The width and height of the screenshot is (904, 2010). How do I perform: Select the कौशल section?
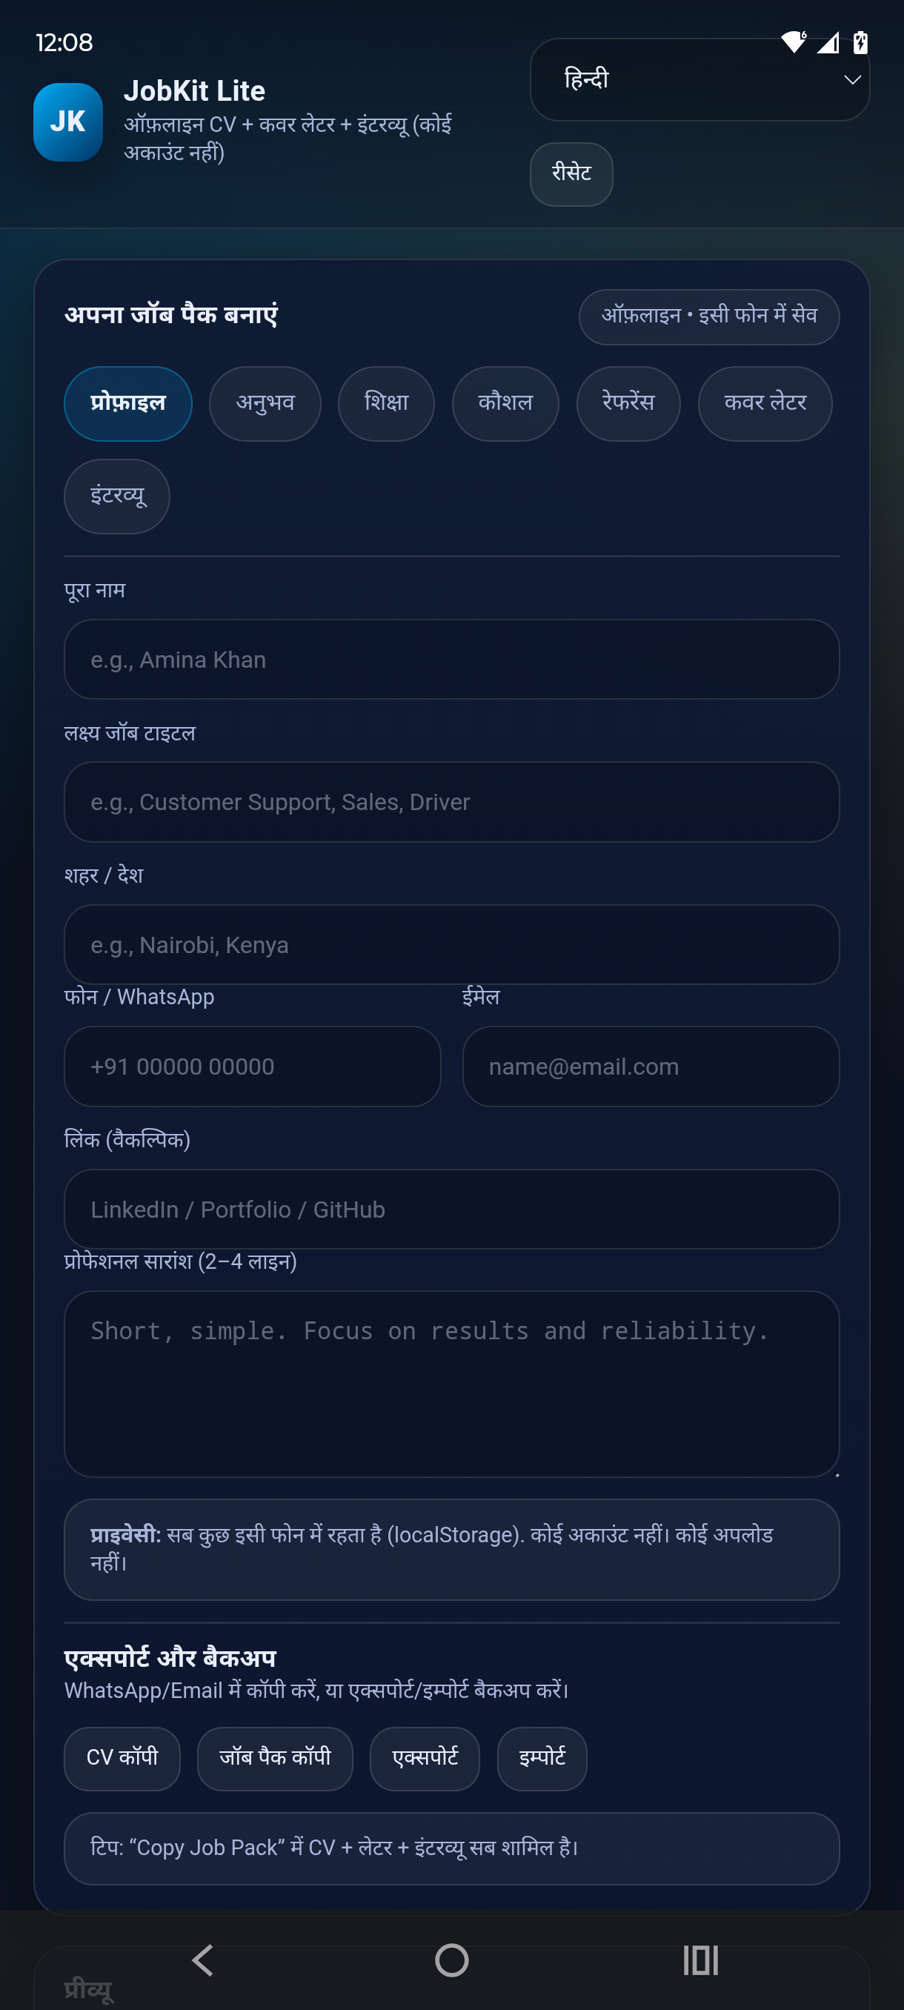point(505,403)
